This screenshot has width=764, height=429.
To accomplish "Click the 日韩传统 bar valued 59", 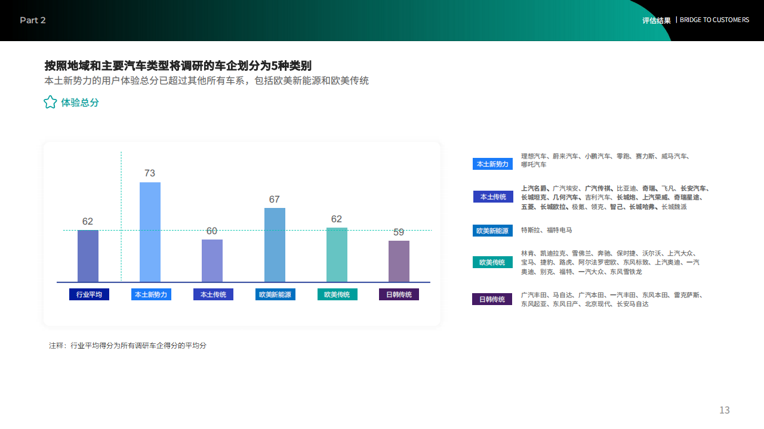I will [x=399, y=262].
